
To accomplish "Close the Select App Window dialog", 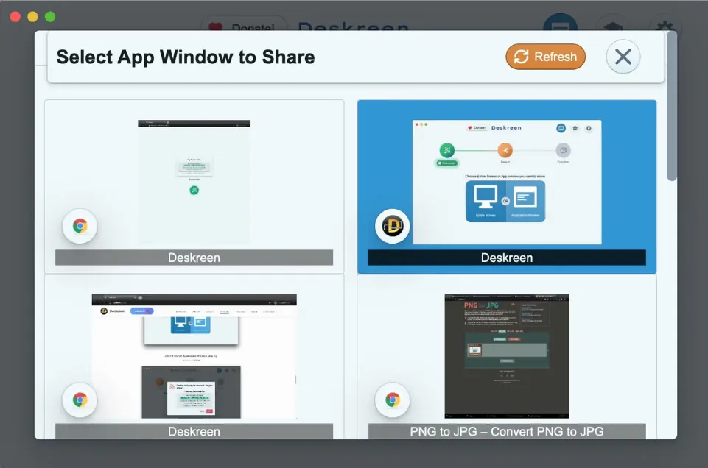I will pyautogui.click(x=623, y=57).
